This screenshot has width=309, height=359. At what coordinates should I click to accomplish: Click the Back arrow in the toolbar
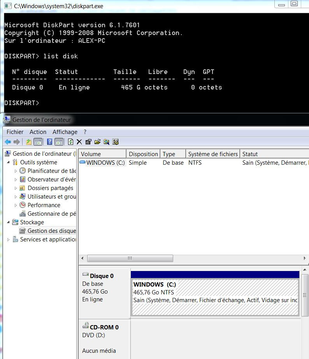pos(7,142)
